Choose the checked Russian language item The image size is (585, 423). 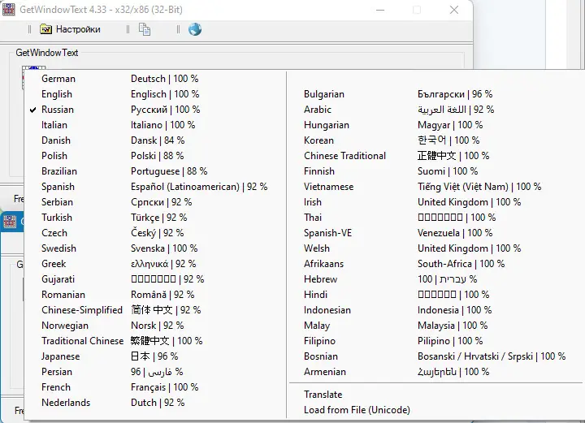[156, 110]
